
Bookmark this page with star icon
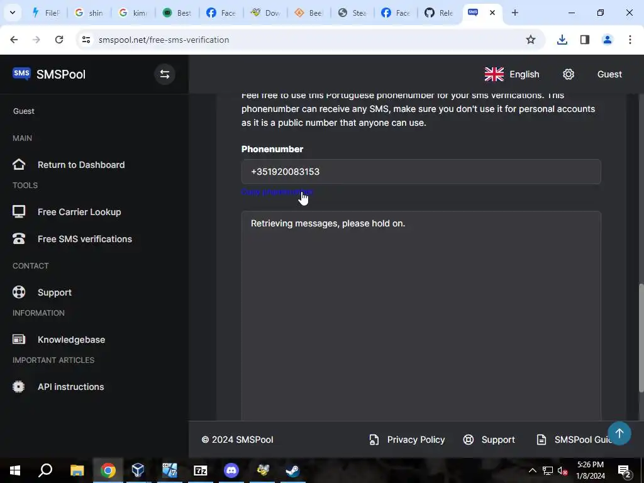[531, 40]
